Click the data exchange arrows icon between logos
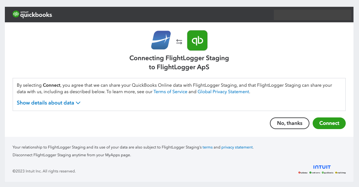359x187 pixels. 179,41
